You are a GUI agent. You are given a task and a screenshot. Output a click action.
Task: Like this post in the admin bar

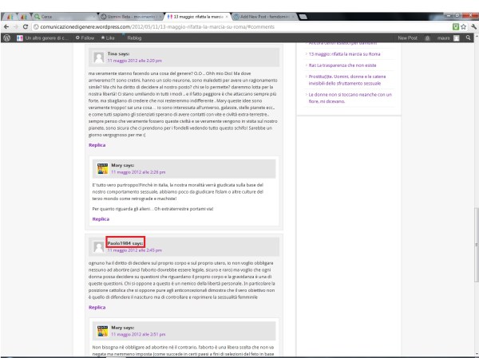[107, 38]
